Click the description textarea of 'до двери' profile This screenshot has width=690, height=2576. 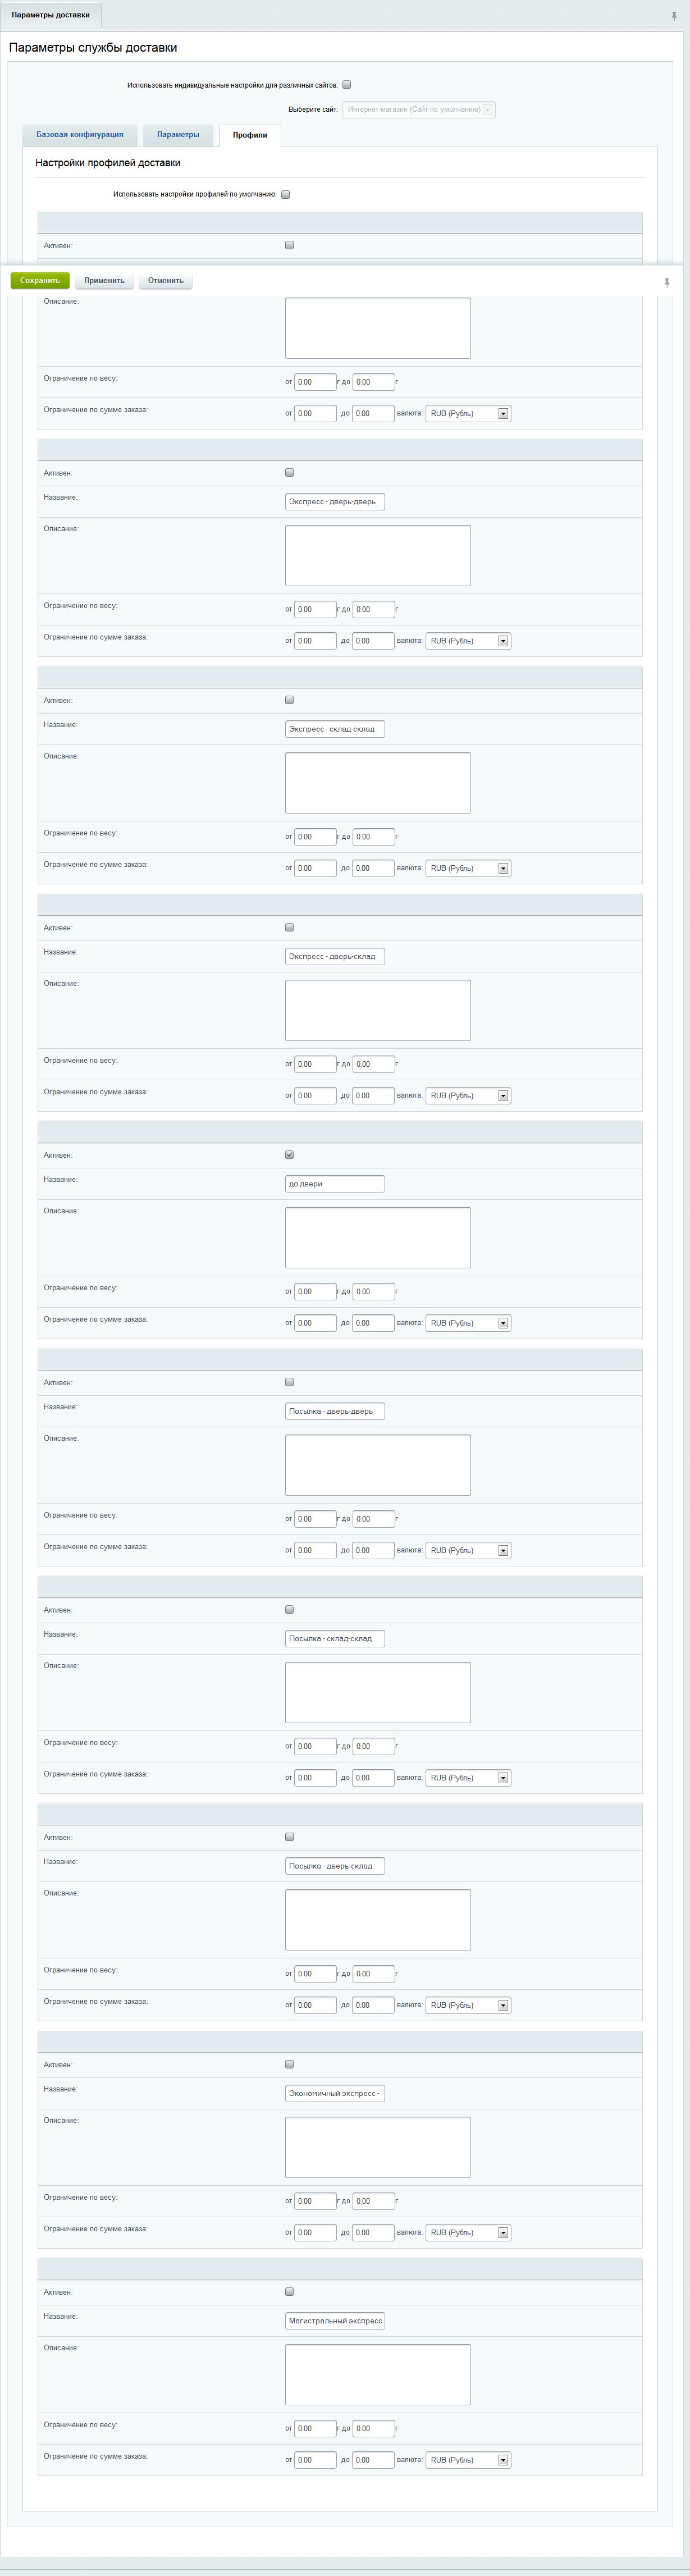tap(377, 1237)
